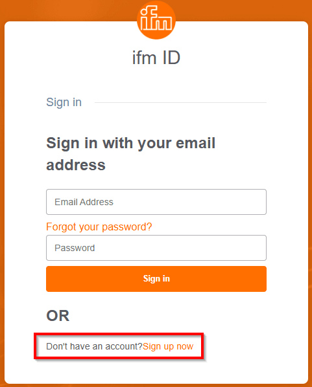Click the ifm ID title text
This screenshot has width=312, height=387.
156,58
